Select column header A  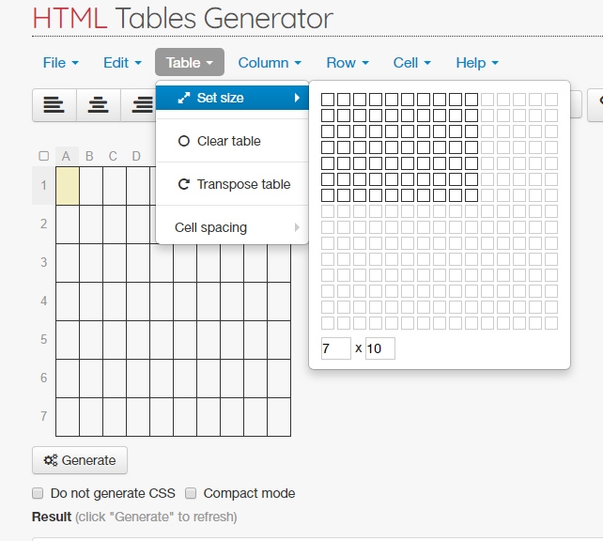click(66, 156)
